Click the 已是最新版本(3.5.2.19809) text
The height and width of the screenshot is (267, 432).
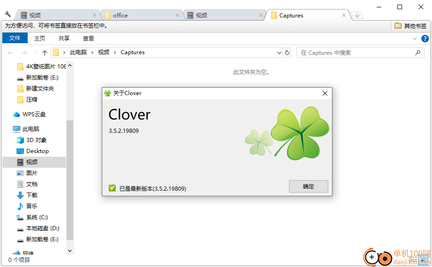click(153, 189)
